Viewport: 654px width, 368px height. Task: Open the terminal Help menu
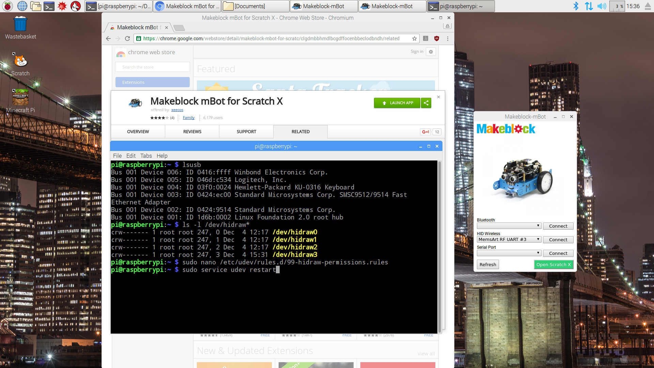click(x=162, y=156)
